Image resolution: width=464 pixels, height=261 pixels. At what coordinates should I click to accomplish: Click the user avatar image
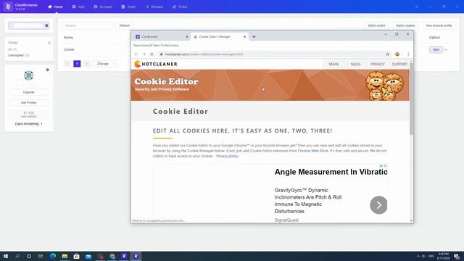[29, 75]
